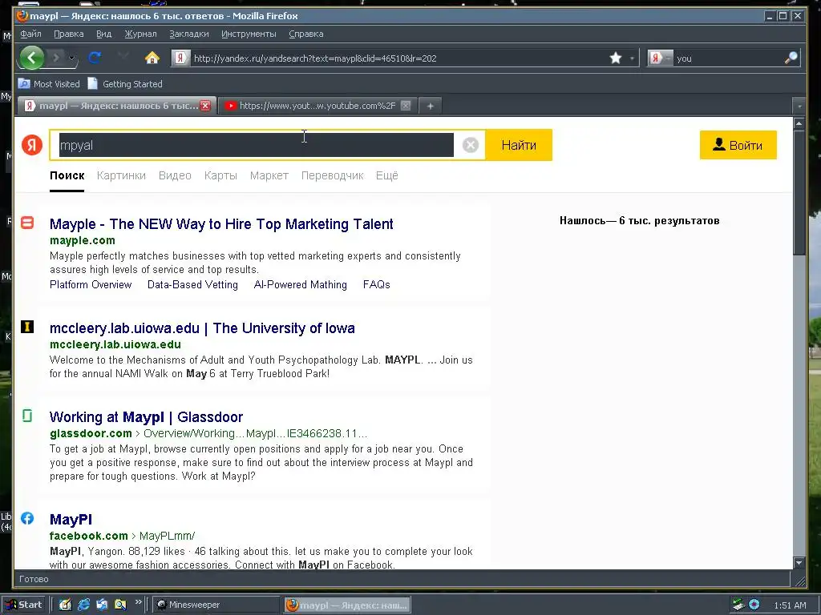Click the University of Iowa favicon

pos(27,327)
